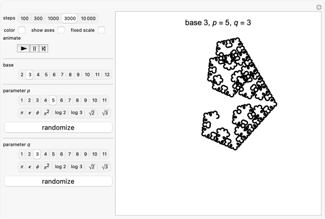The width and height of the screenshot is (325, 219).
Task: Set parameter q to π²
Action: pyautogui.click(x=46, y=167)
